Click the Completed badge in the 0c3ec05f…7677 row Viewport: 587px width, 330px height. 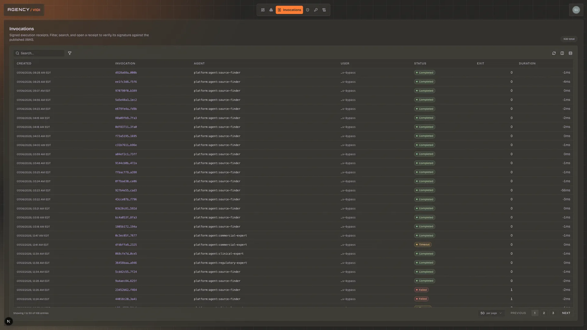click(x=425, y=236)
